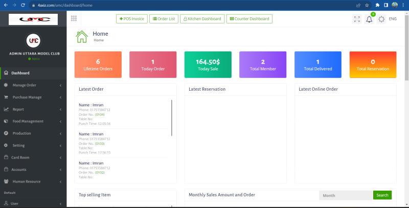Expand the Human Resource menu

[x=33, y=181]
